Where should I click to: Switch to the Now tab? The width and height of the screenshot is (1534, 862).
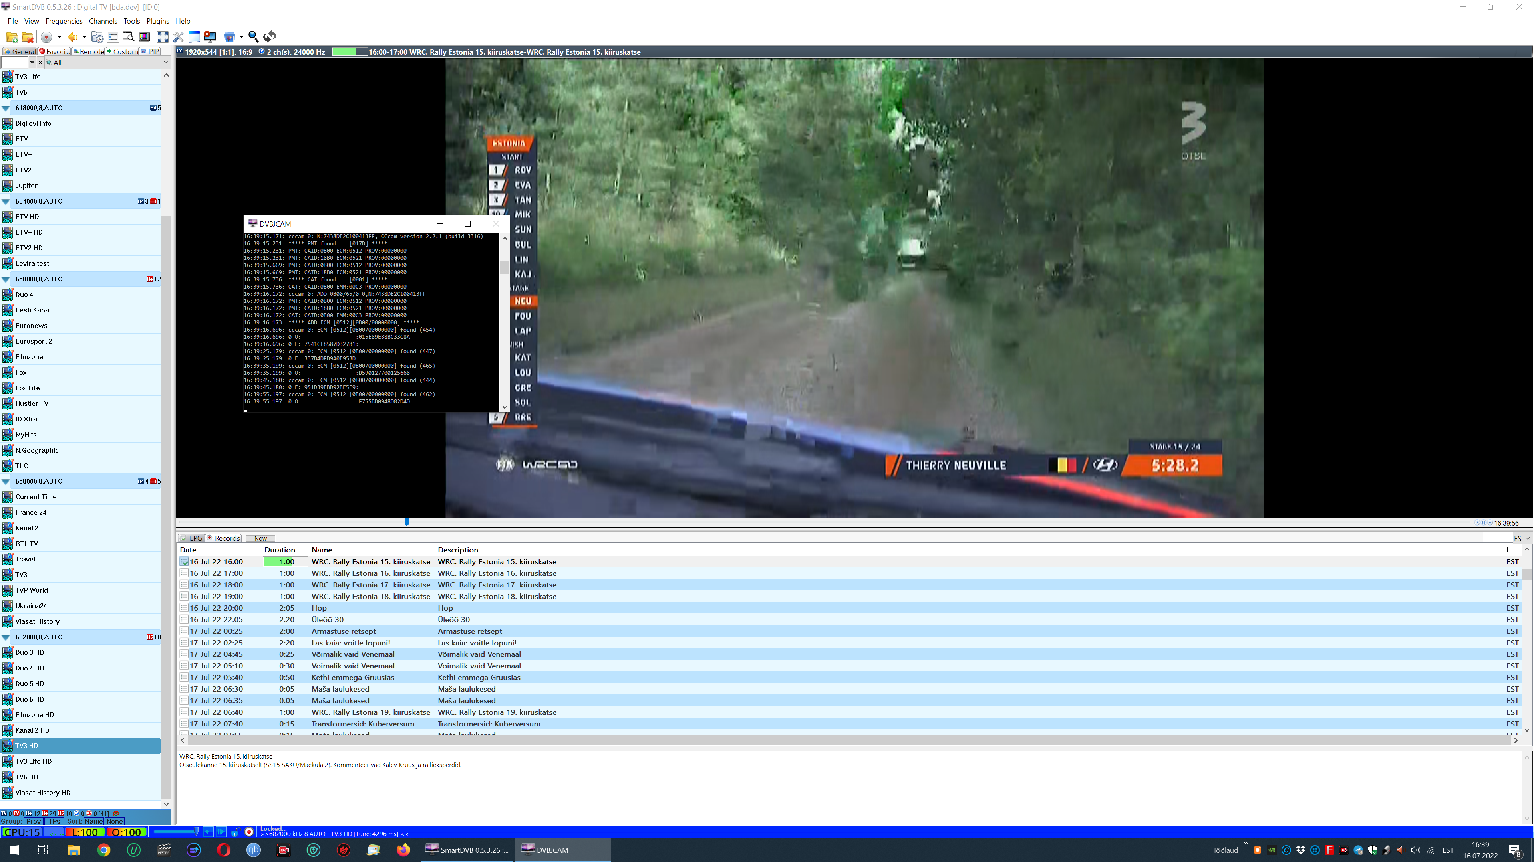(260, 538)
